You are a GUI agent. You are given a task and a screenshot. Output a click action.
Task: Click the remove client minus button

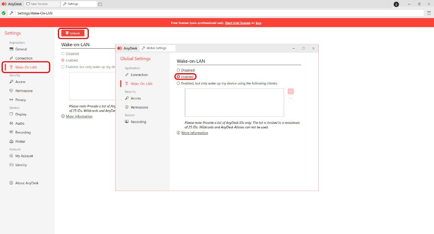291,99
